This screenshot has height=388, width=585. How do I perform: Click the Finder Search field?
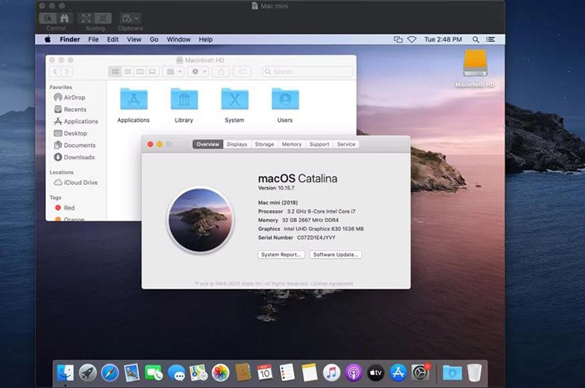pos(307,72)
